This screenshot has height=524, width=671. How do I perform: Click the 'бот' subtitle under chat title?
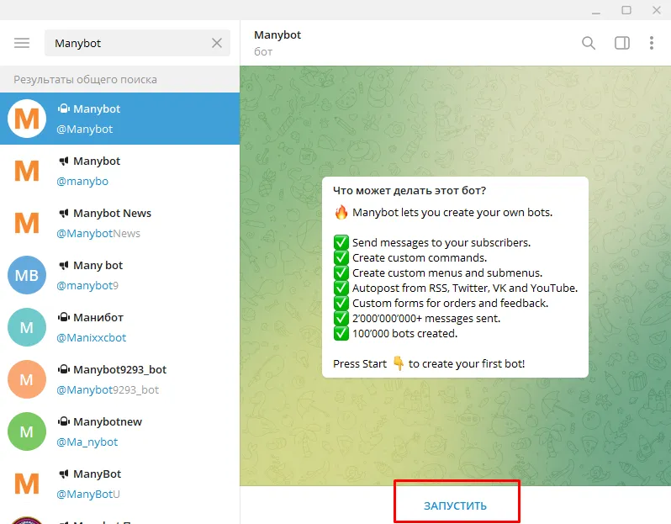coord(263,52)
